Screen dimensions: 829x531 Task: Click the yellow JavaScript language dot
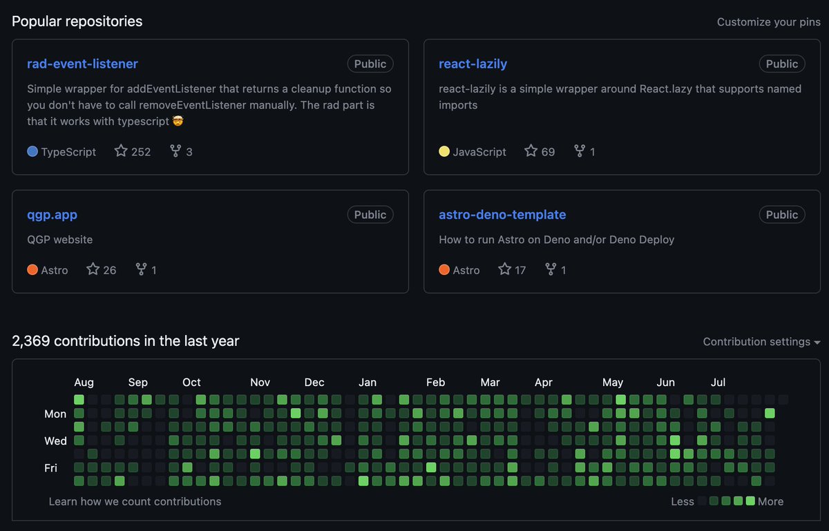(x=444, y=151)
